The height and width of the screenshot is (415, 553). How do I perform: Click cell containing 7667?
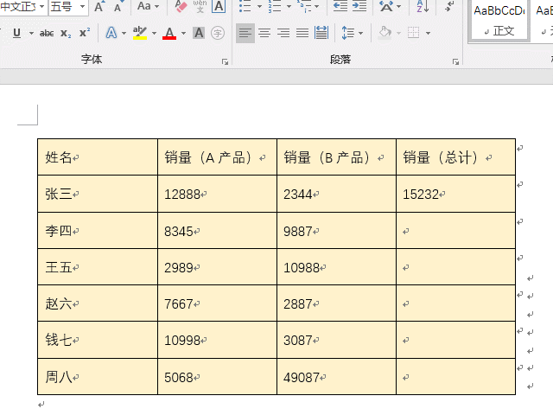click(217, 303)
